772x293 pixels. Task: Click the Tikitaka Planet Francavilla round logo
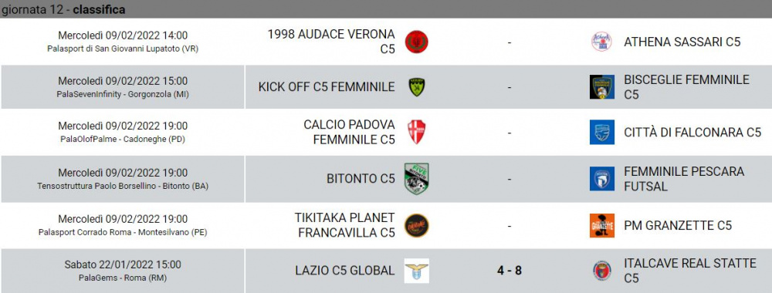[x=417, y=226]
